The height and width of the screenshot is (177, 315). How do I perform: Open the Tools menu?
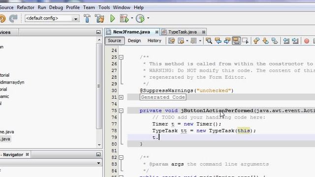coord(104,8)
